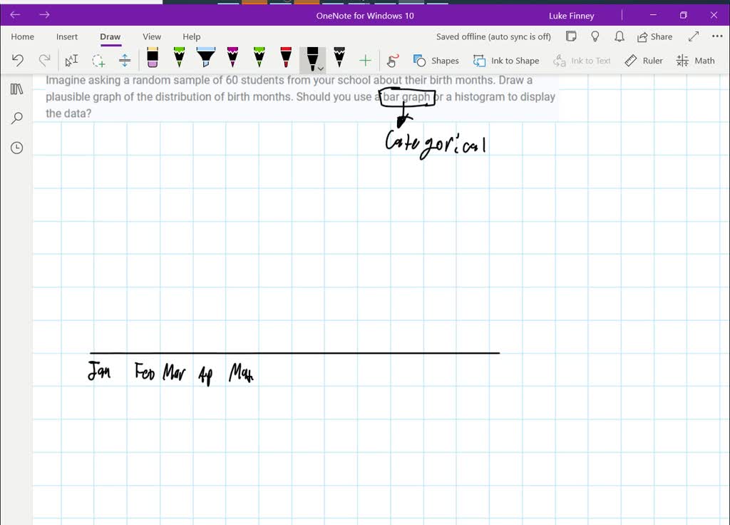
Task: Expand the more options ellipsis menu
Action: tap(717, 36)
